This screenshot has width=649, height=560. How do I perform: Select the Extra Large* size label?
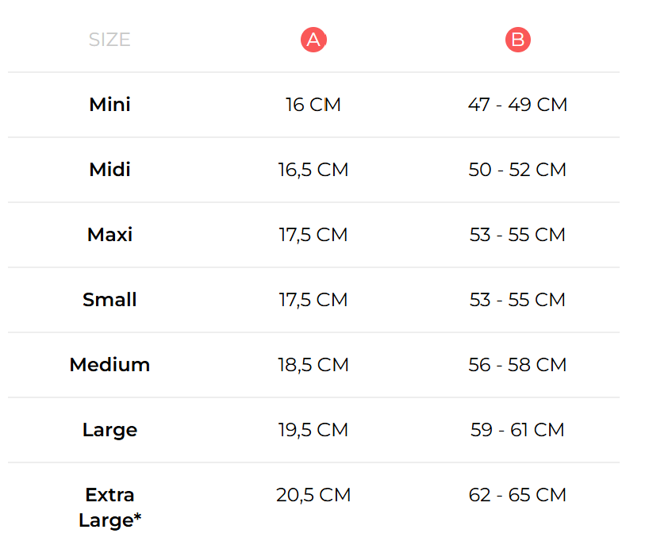point(109,508)
